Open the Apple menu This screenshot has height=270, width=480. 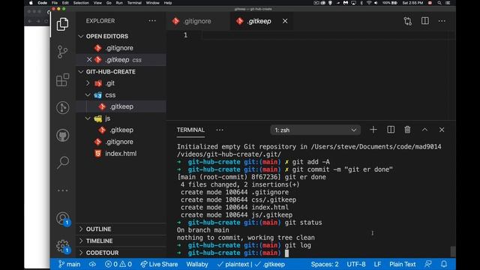point(31,3)
